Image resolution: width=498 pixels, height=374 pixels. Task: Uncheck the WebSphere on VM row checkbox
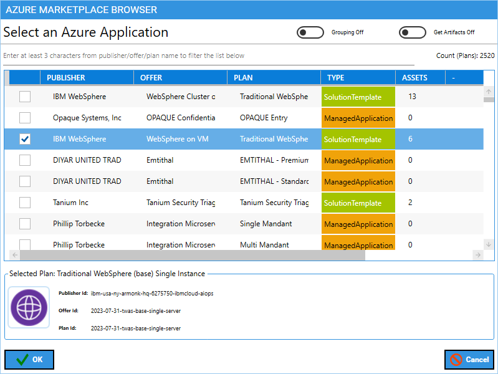25,139
